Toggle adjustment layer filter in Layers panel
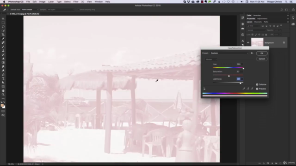 [x=266, y=26]
